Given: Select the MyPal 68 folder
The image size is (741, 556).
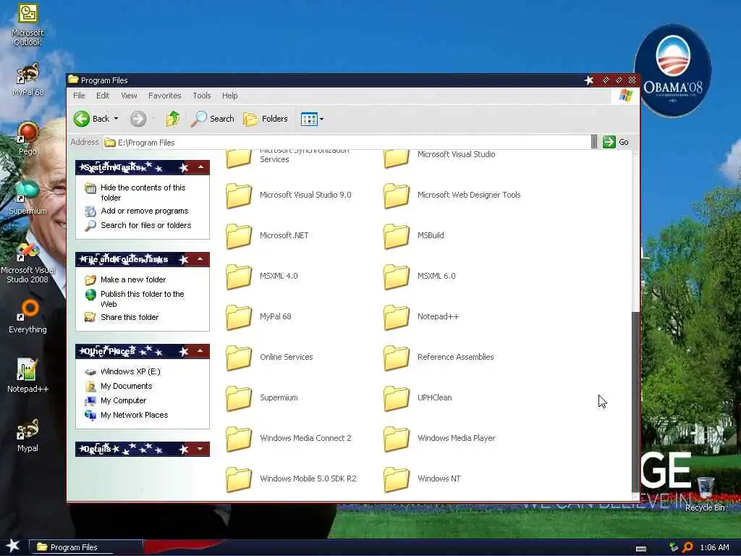Looking at the screenshot, I should (258, 317).
